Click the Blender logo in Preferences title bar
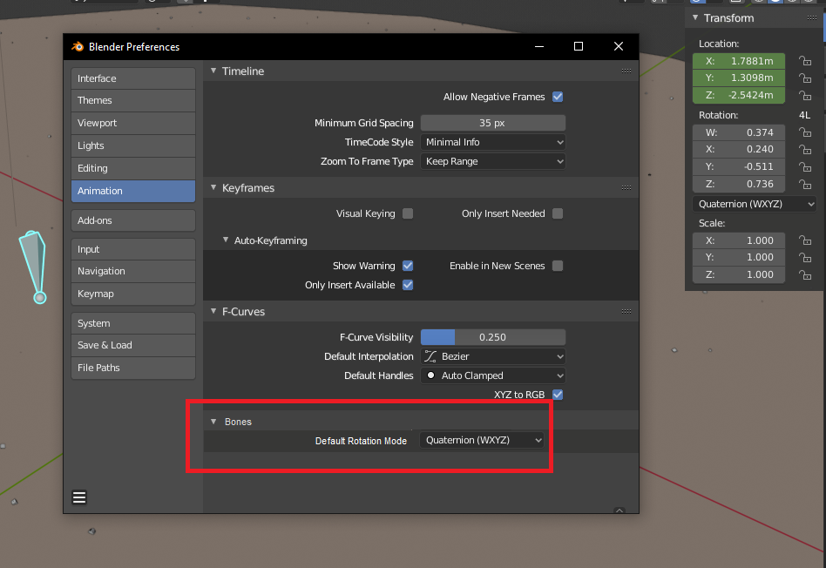This screenshot has height=568, width=826. click(x=78, y=46)
